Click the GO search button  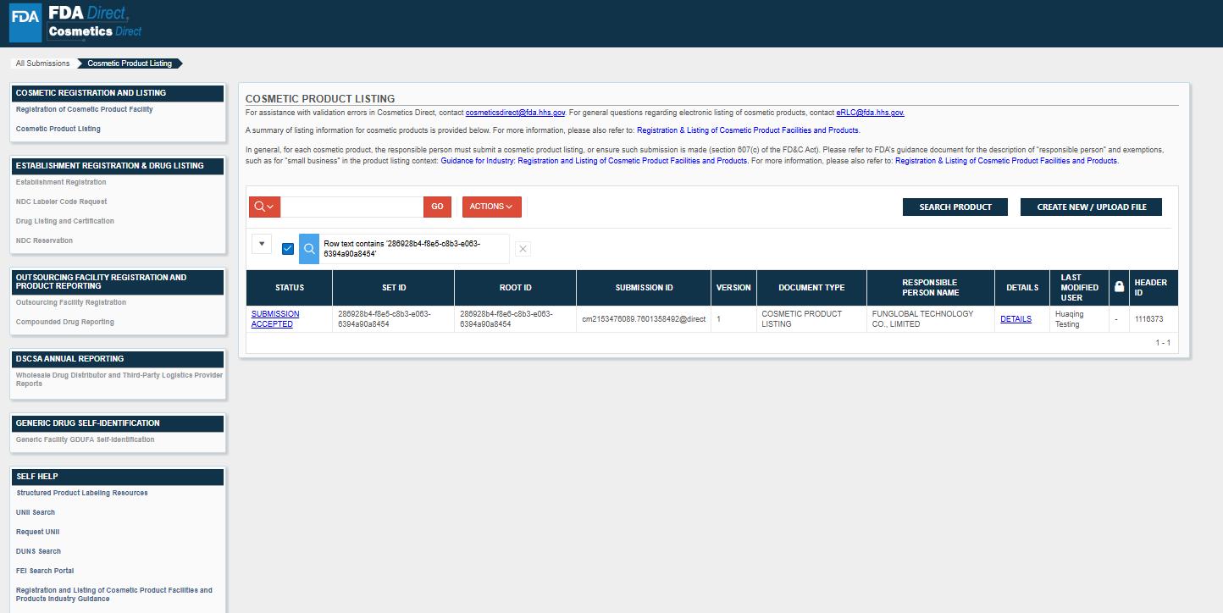pos(437,207)
